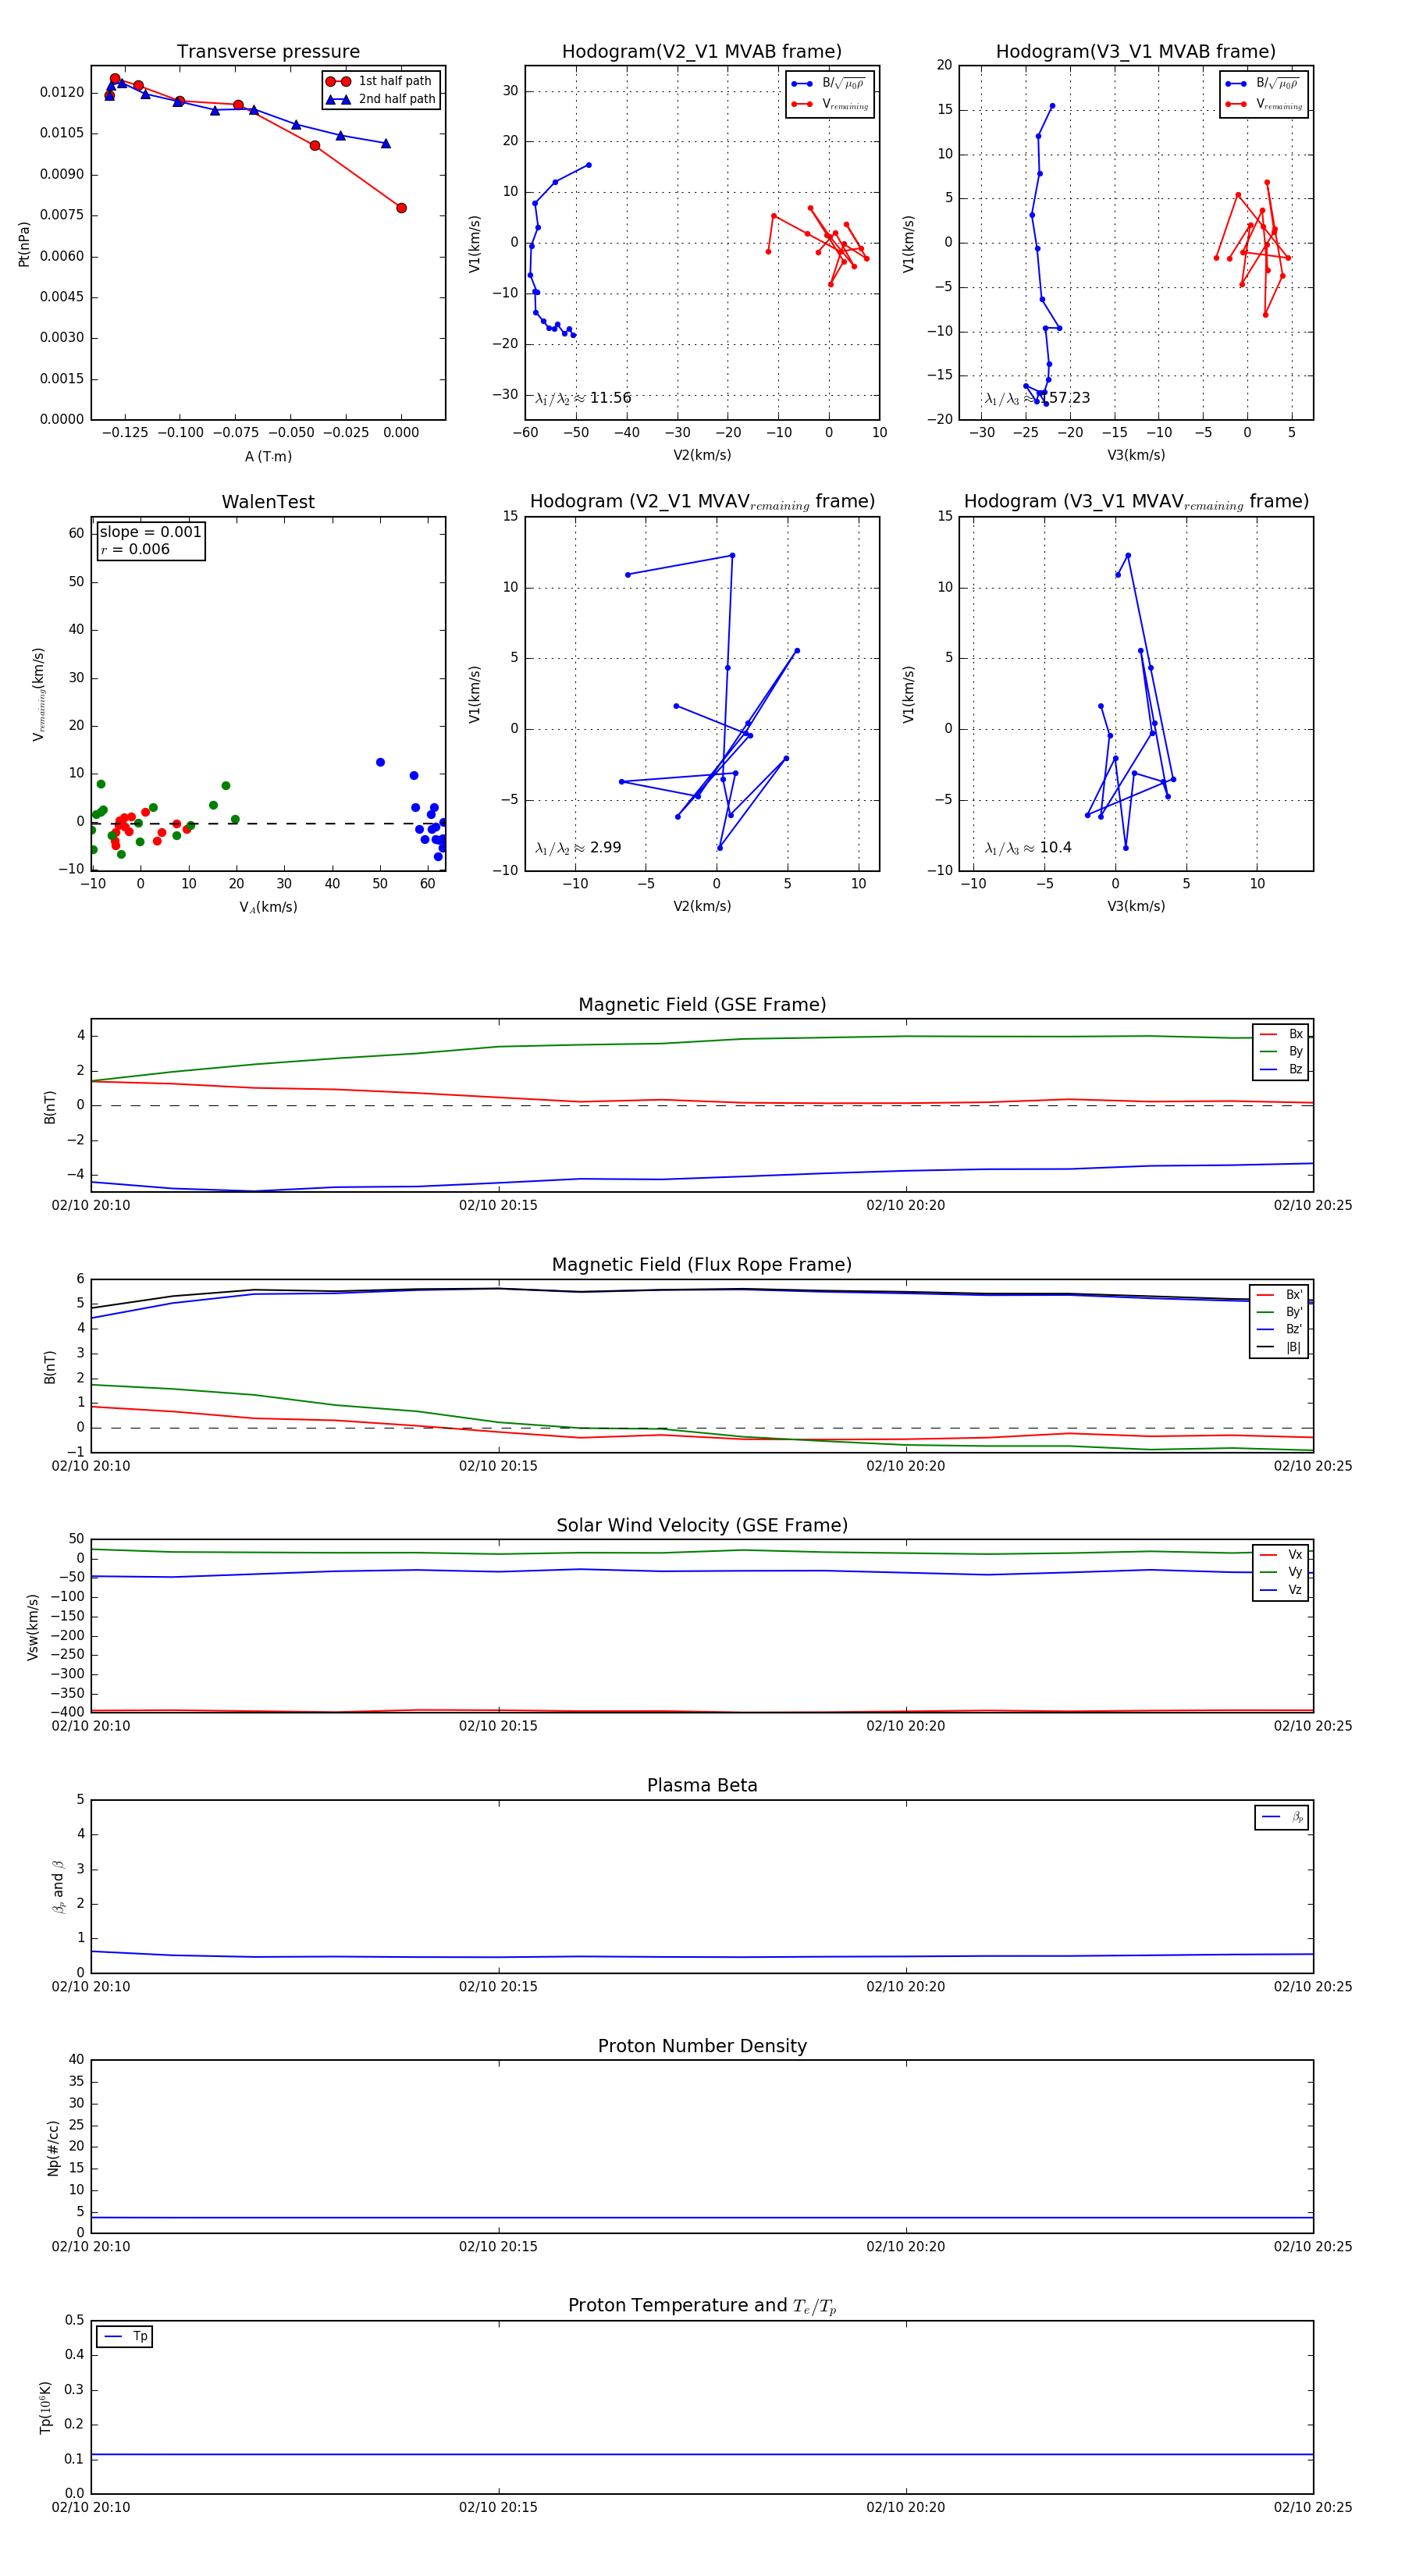Click the 'slope = 0.001' annotation

[150, 532]
